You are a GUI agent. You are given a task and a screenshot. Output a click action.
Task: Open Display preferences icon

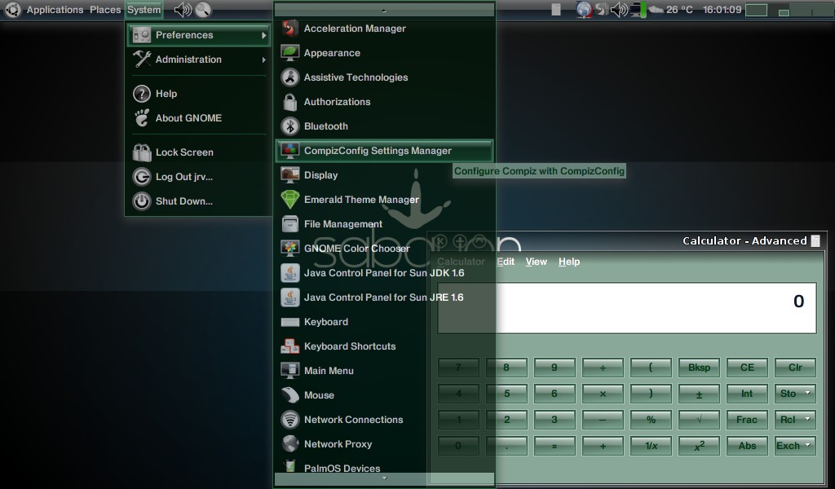click(289, 175)
